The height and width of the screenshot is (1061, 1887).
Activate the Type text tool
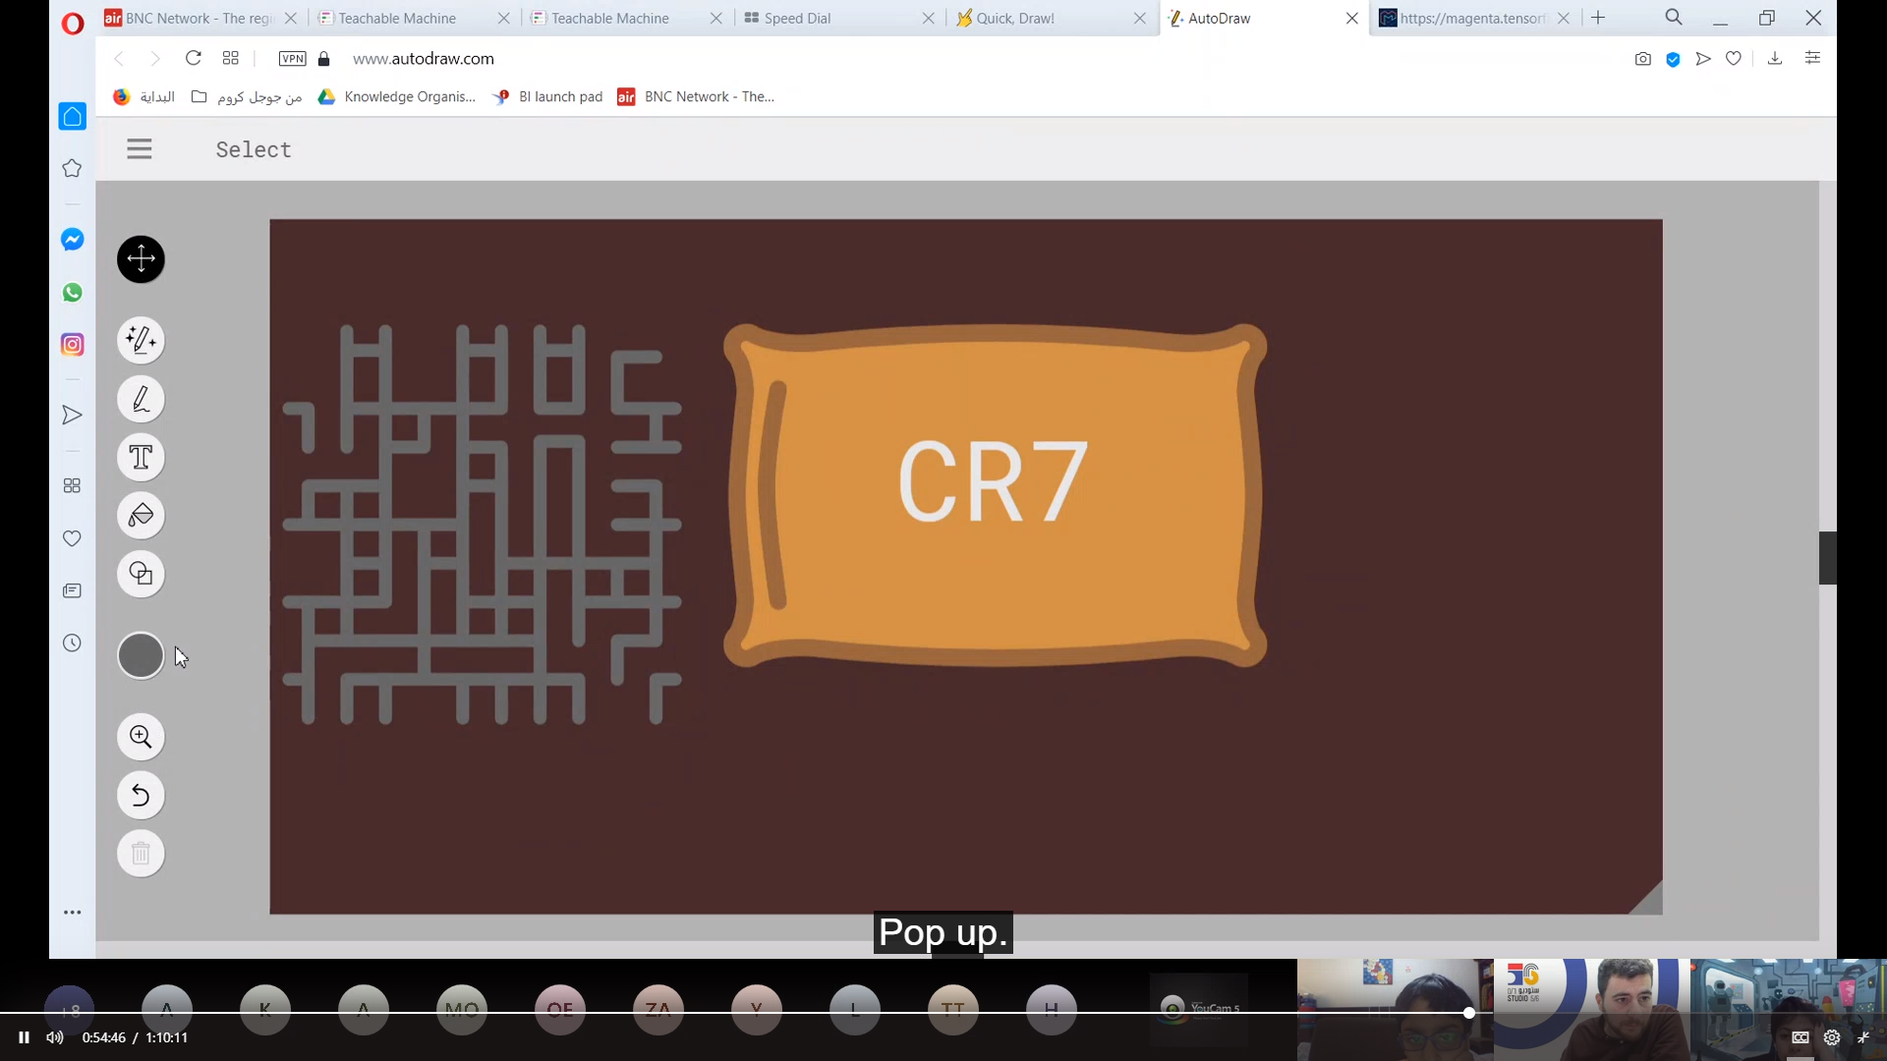coord(141,458)
